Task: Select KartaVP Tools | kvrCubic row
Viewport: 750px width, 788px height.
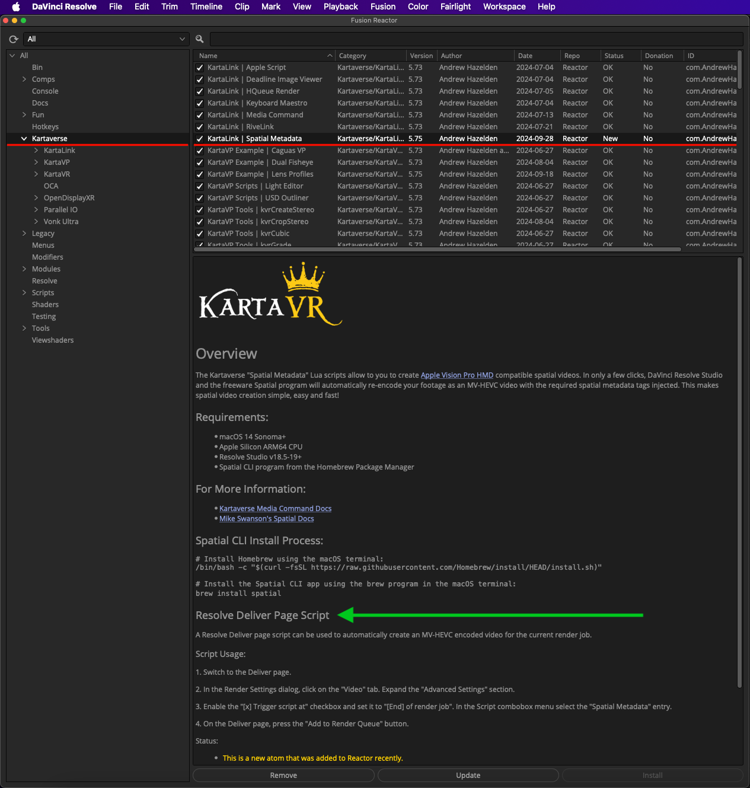Action: (465, 234)
